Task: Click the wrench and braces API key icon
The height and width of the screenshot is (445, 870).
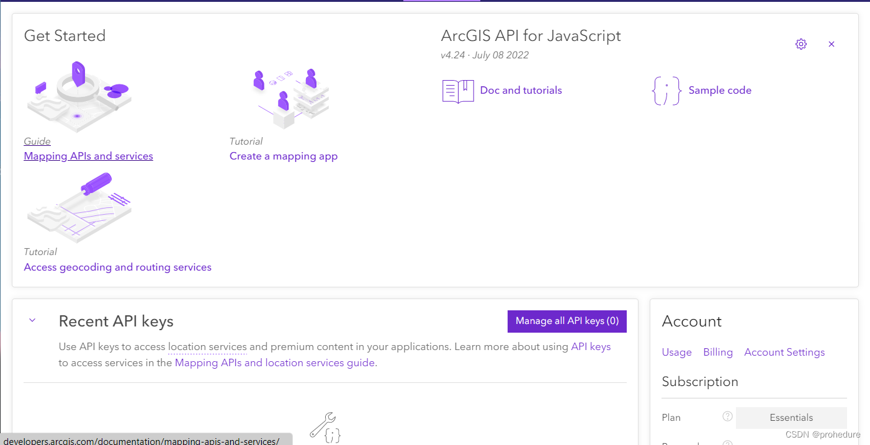Action: tap(325, 428)
